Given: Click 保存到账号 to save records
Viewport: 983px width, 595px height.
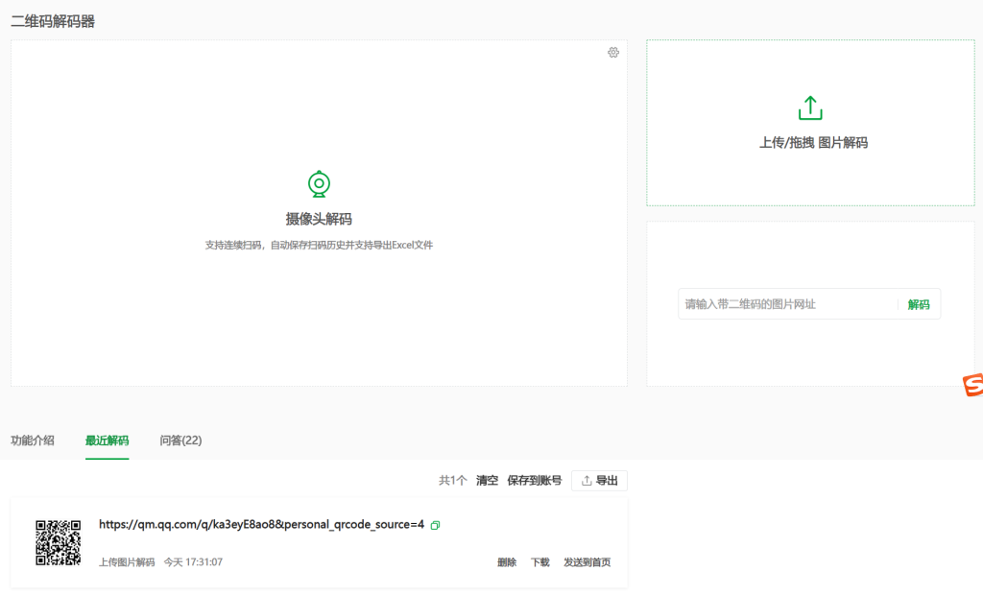Looking at the screenshot, I should (534, 481).
